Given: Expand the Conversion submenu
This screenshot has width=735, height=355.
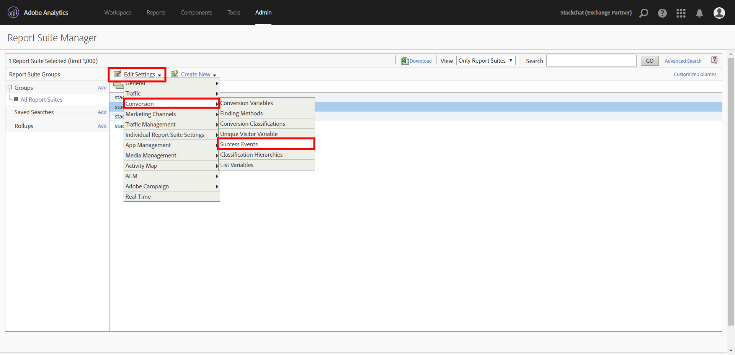Looking at the screenshot, I should point(172,104).
